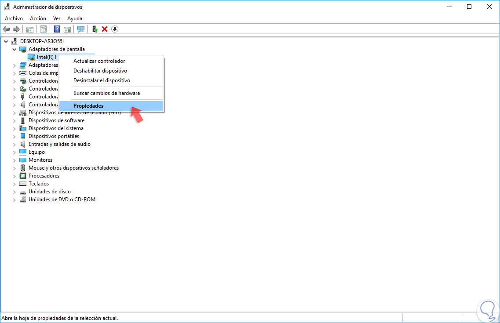The width and height of the screenshot is (500, 323).
Task: Expand the Unidades de DVD o CD-ROM branch
Action: 15,200
